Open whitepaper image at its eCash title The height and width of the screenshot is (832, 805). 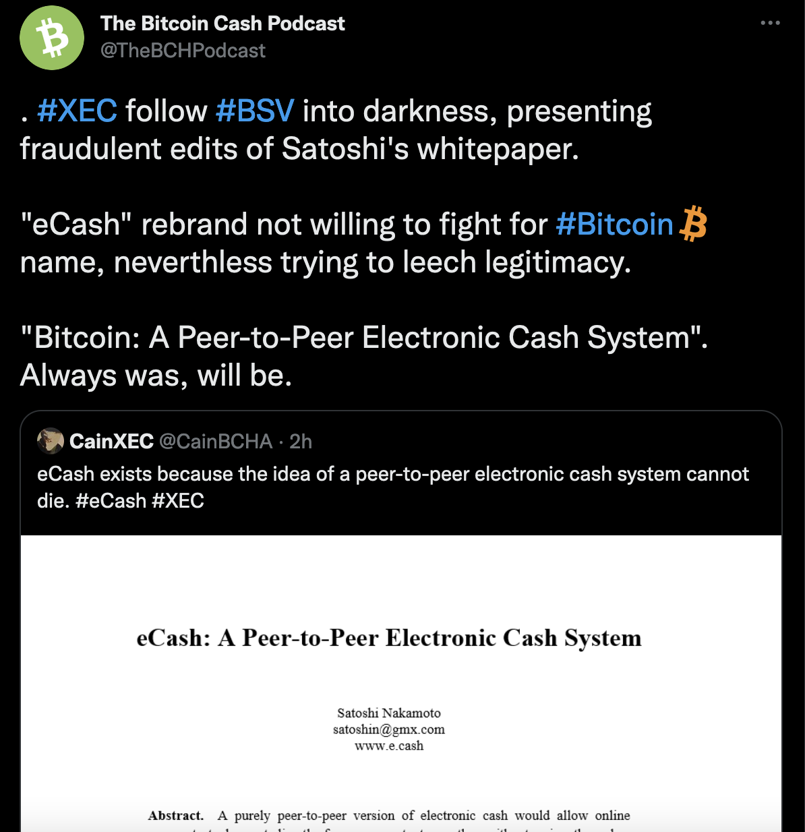pos(389,638)
